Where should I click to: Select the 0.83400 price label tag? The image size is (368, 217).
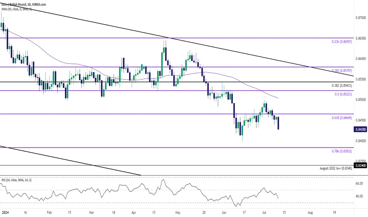[360, 166]
